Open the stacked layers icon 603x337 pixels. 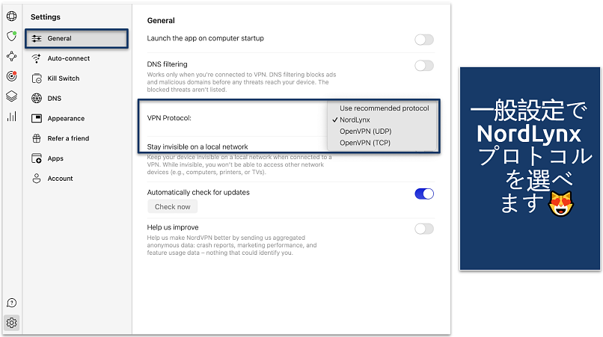(x=11, y=96)
